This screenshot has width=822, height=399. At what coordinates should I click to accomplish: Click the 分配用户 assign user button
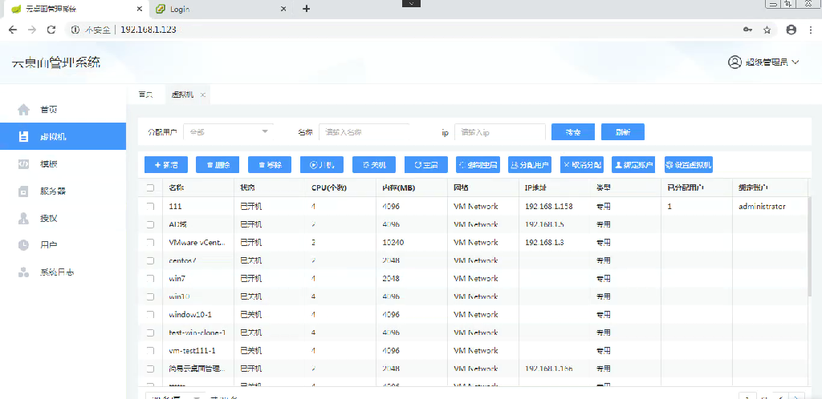pos(530,165)
